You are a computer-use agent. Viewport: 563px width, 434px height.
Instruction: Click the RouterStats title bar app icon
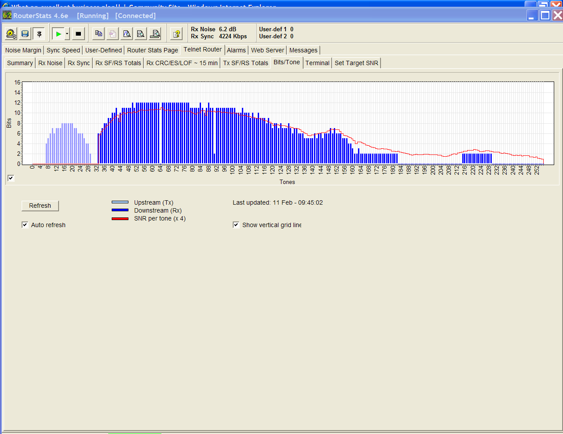coord(7,15)
